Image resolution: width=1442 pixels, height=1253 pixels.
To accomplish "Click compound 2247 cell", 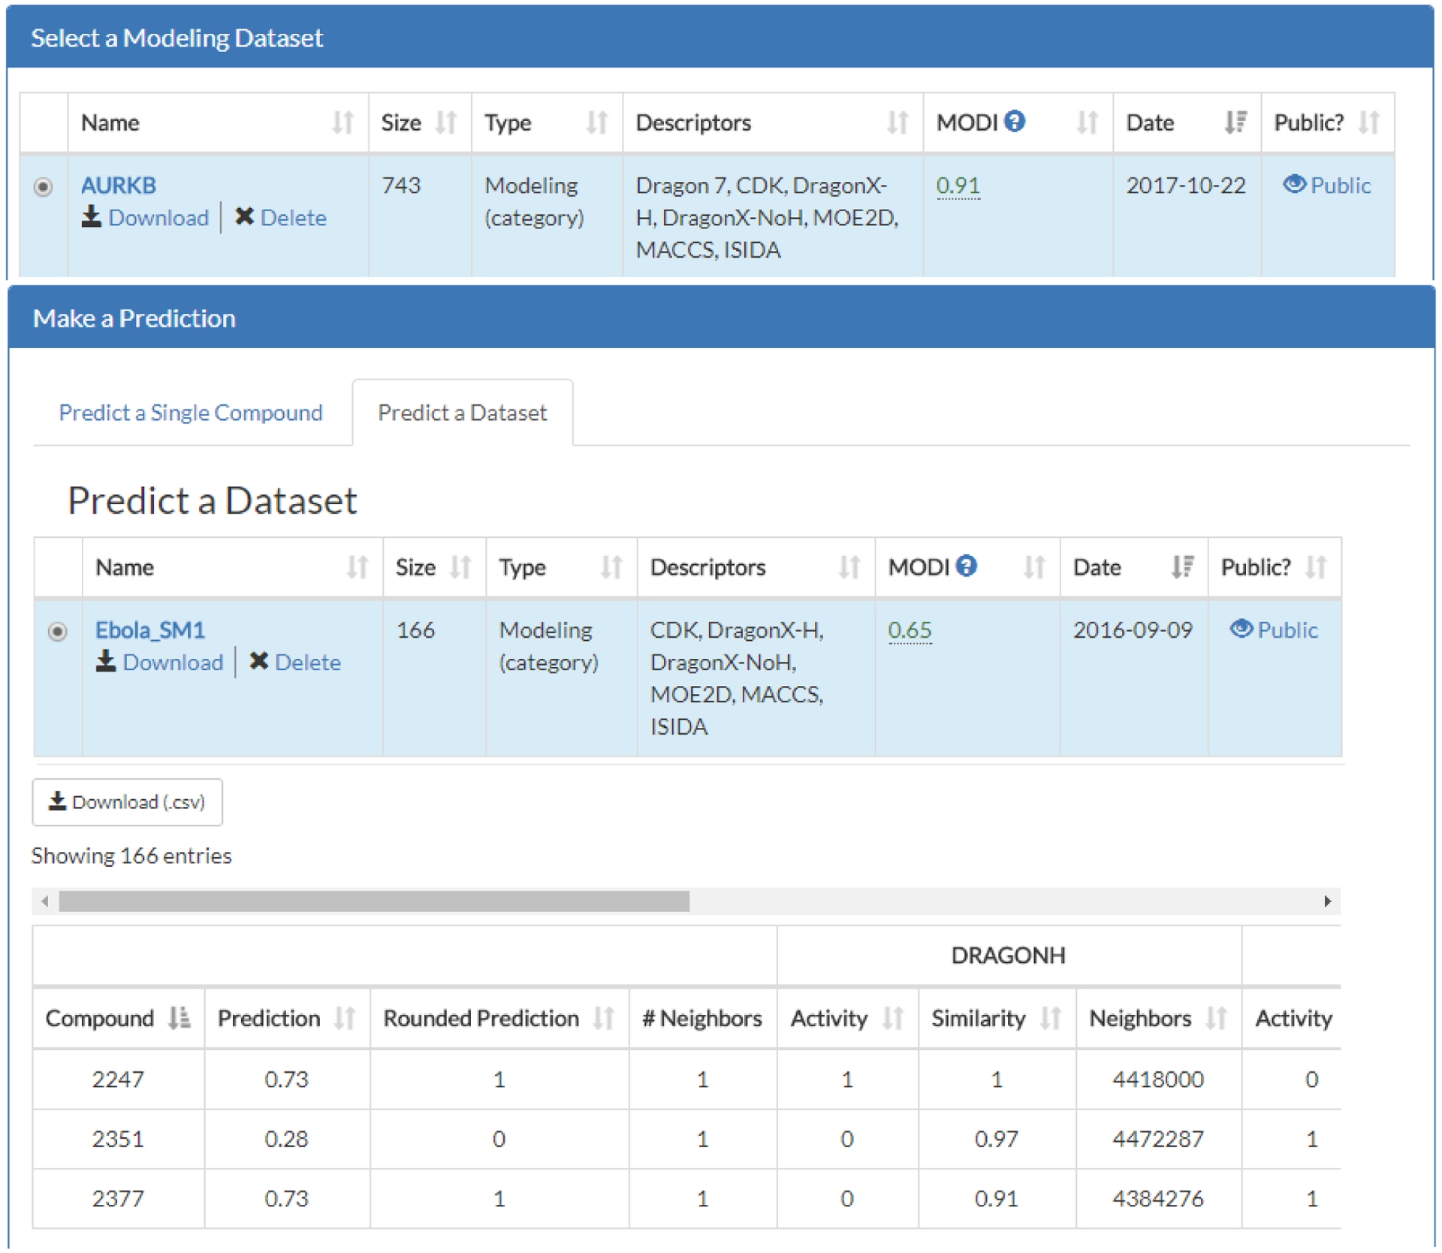I will [118, 1079].
